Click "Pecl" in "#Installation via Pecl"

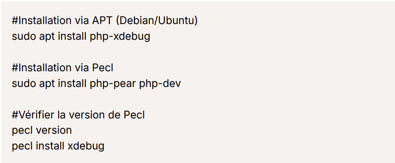[102, 68]
